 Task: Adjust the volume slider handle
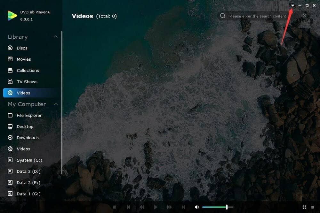[x=227, y=207]
